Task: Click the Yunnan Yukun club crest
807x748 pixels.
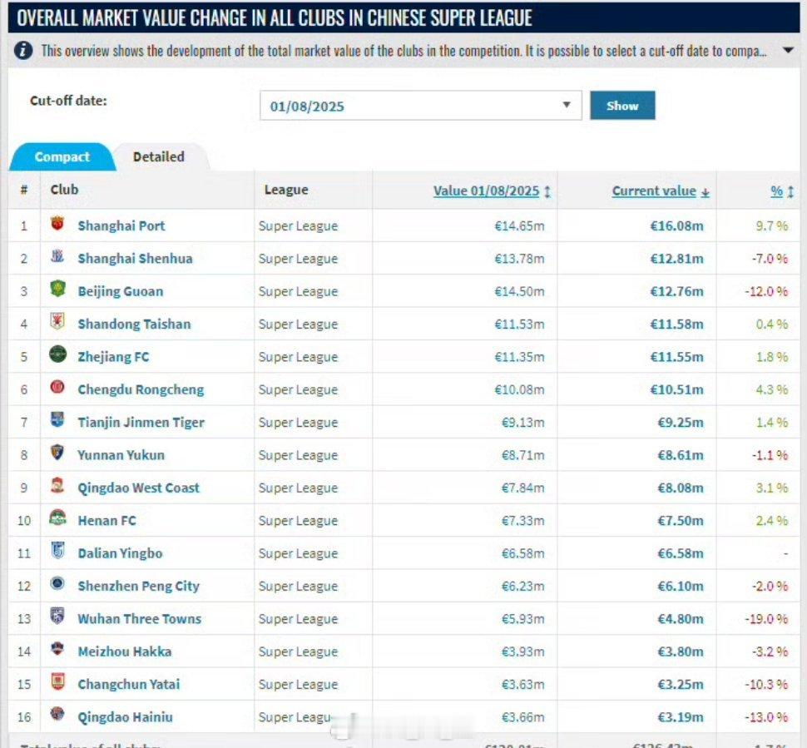Action: (57, 453)
